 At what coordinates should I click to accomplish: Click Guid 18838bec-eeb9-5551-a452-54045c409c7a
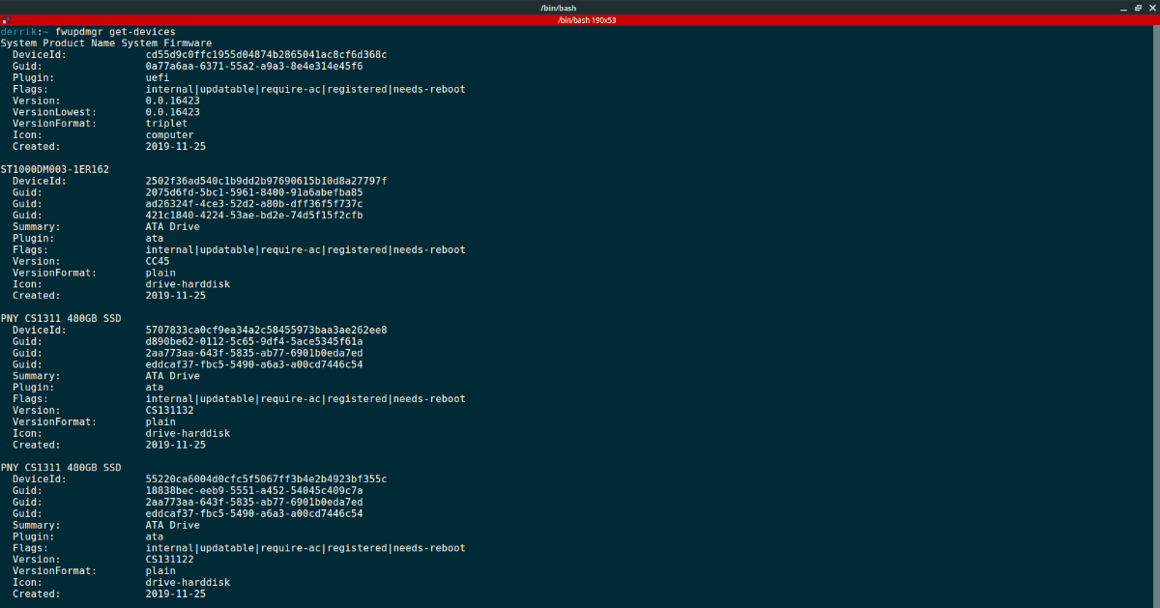[254, 490]
